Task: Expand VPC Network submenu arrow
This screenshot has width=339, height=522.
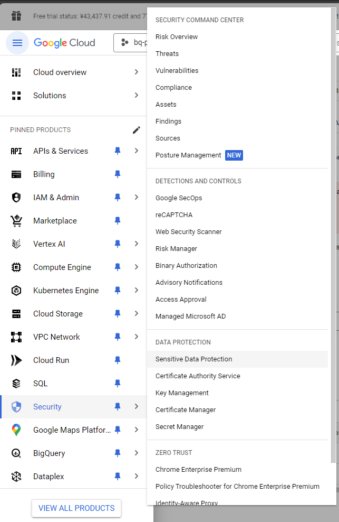Action: tap(136, 337)
